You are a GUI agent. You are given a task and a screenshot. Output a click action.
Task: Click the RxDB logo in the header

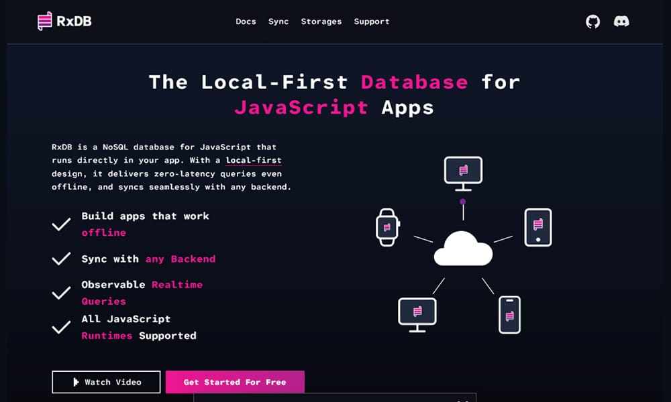pyautogui.click(x=64, y=21)
